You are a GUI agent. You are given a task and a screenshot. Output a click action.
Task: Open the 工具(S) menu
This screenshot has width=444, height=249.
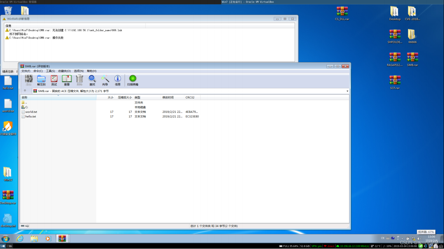50,71
